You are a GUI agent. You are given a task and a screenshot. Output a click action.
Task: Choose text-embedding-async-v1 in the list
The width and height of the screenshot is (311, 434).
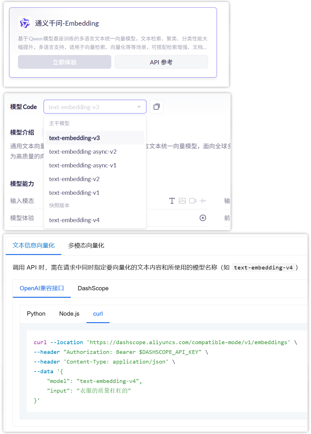coord(95,165)
